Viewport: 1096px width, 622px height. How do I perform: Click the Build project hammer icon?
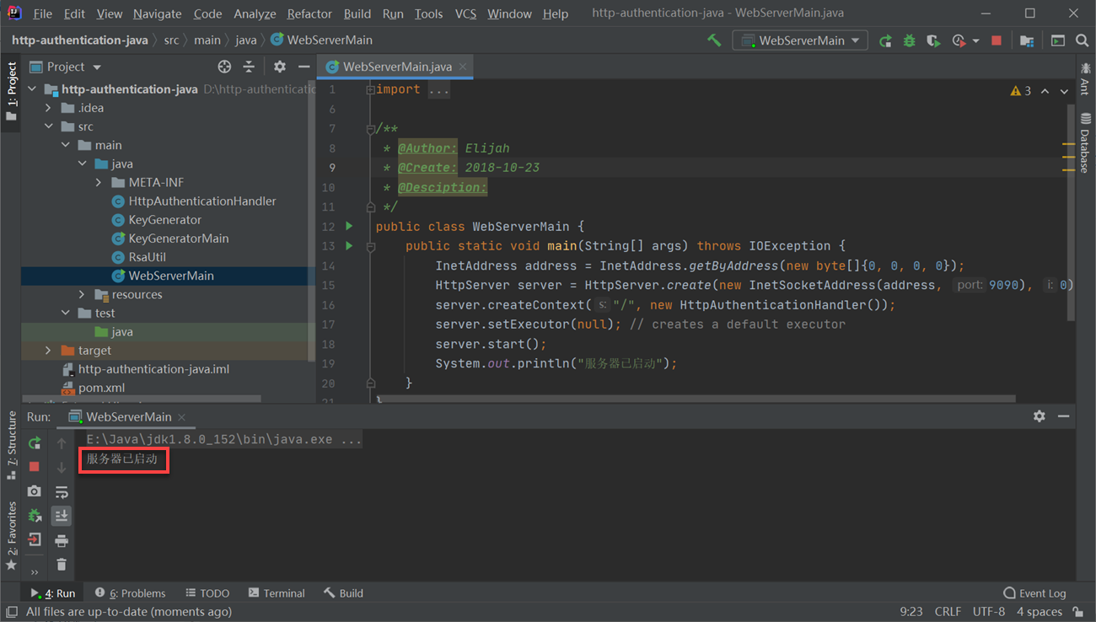point(714,40)
